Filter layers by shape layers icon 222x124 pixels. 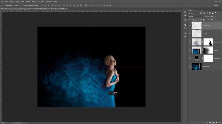click(210, 13)
